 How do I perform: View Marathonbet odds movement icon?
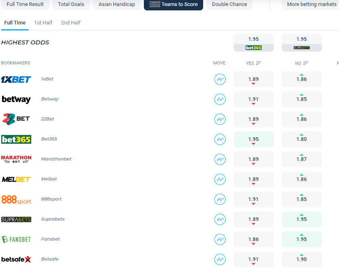coord(220,159)
